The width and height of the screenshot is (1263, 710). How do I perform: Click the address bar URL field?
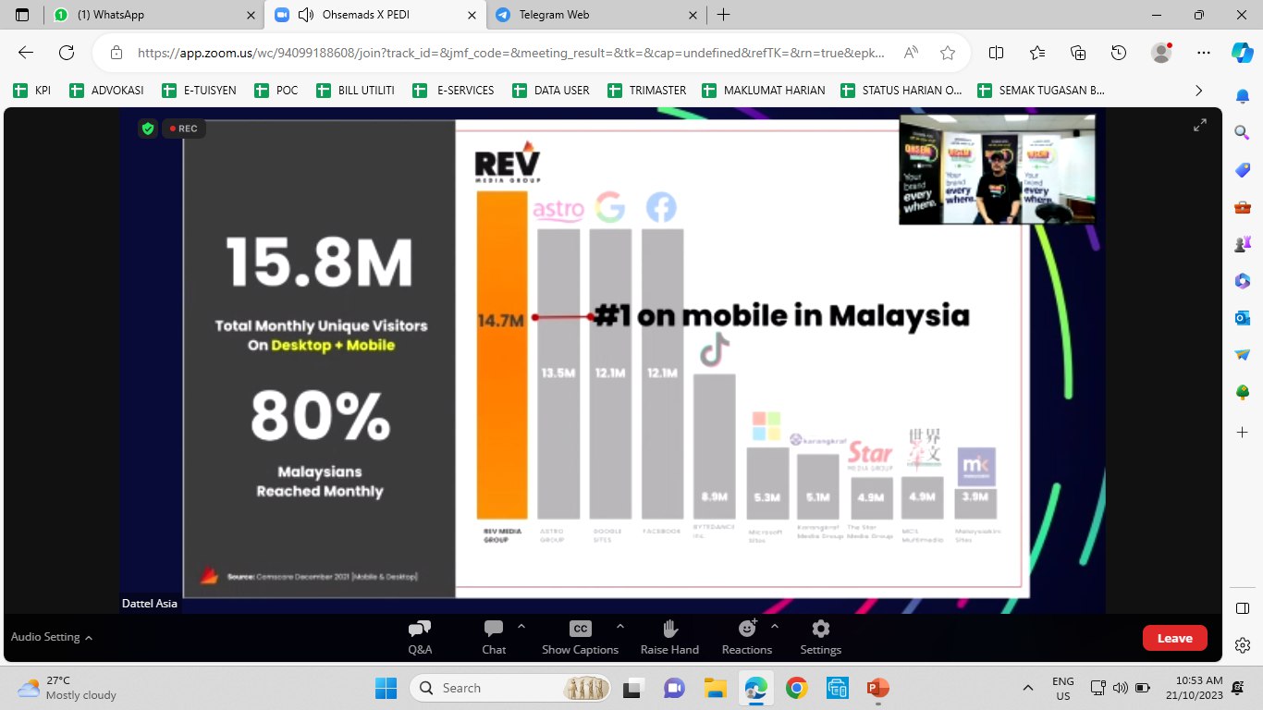pos(511,53)
